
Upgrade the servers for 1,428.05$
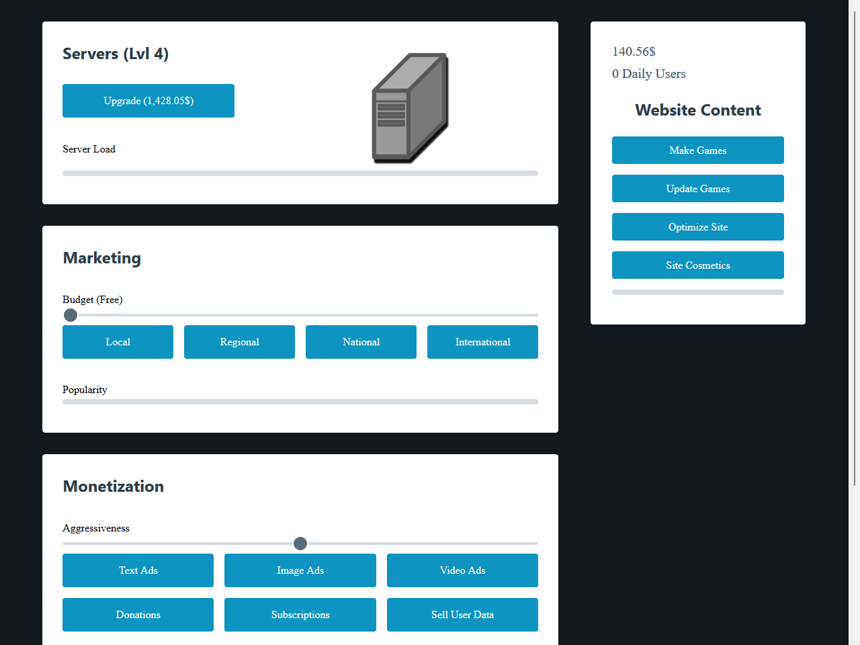(x=148, y=101)
